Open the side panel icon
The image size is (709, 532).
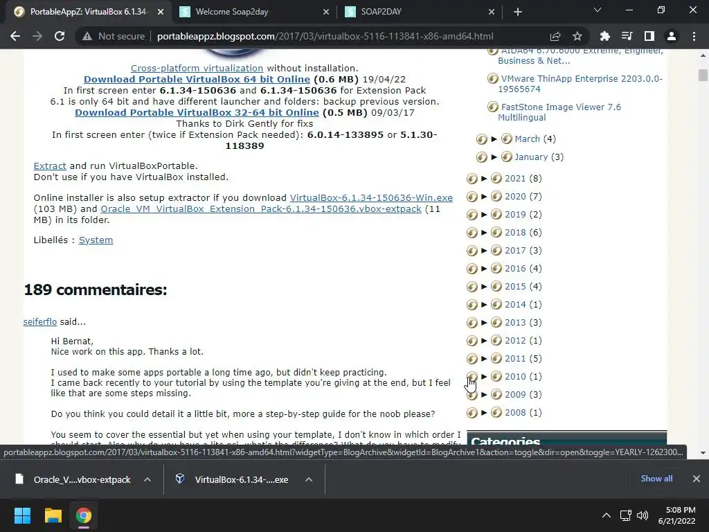click(649, 36)
